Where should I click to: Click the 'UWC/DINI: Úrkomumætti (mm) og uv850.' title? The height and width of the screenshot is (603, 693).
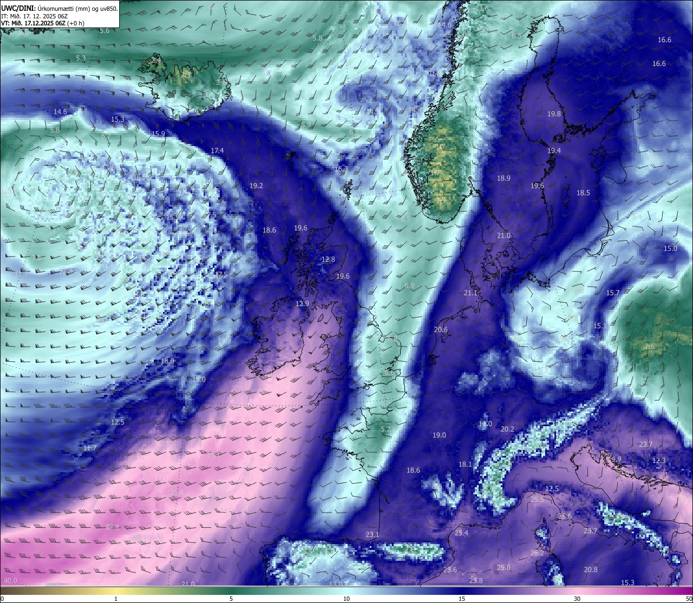60,8
